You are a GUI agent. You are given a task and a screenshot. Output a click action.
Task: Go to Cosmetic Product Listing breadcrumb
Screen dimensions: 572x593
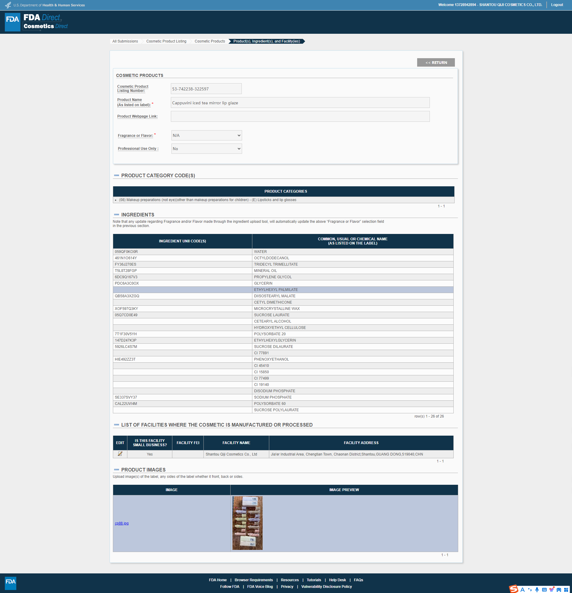[166, 41]
